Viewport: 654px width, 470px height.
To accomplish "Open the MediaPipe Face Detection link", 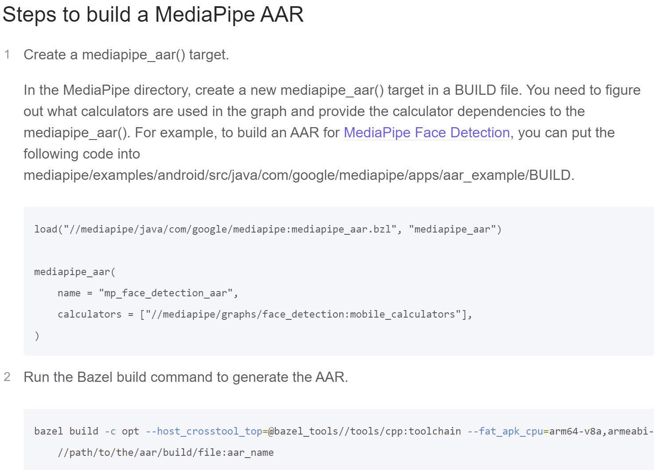I will pyautogui.click(x=426, y=132).
